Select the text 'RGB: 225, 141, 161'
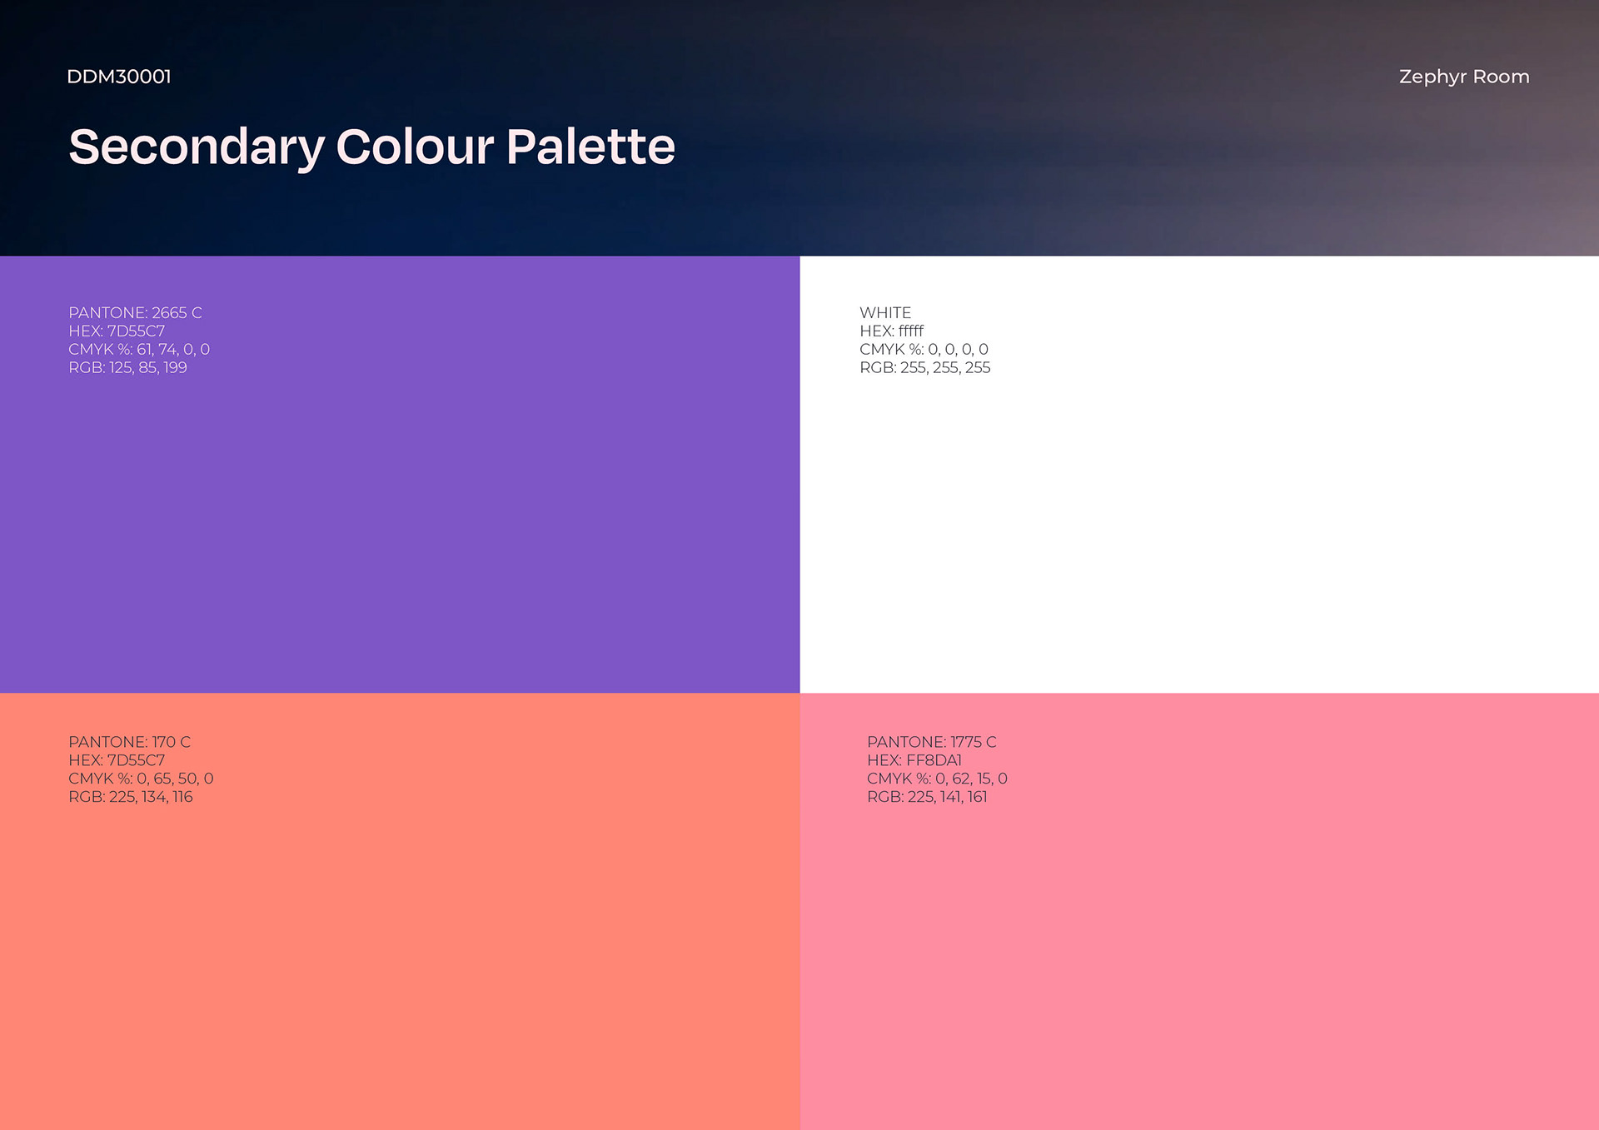Viewport: 1599px width, 1130px height. tap(927, 797)
